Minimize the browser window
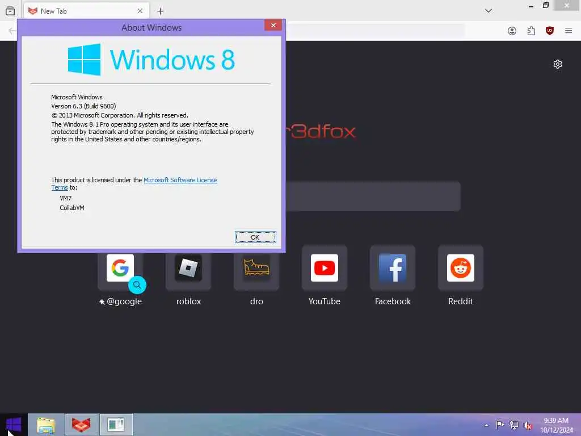This screenshot has width=581, height=436. (531, 6)
